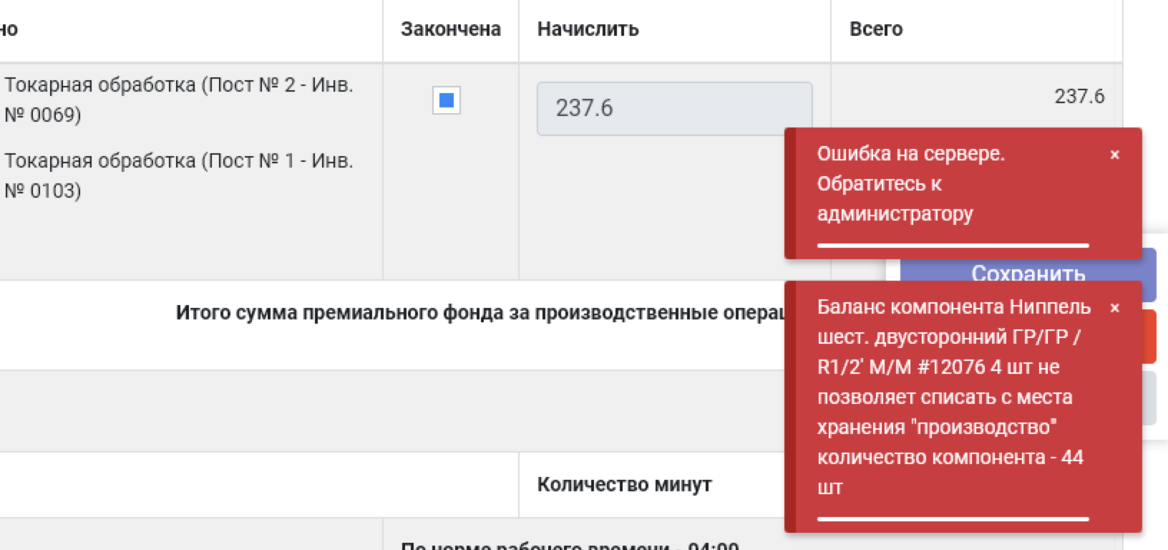
Task: Close the server error notification
Action: point(1114,155)
